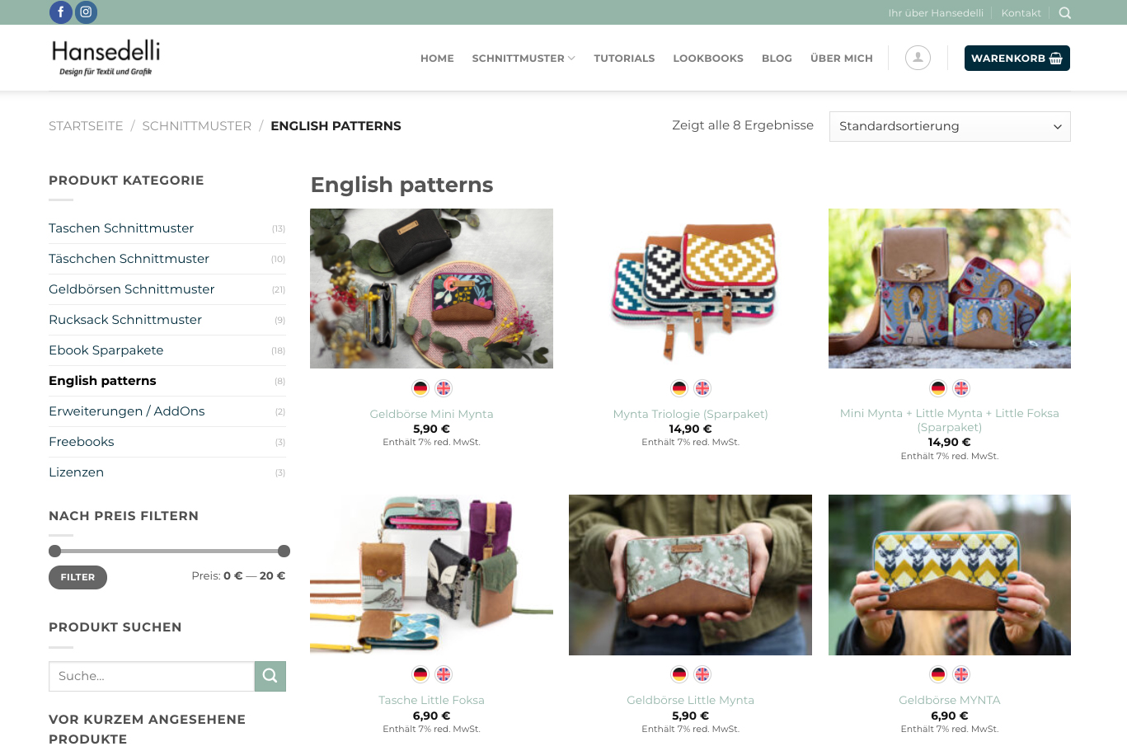1127x751 pixels.
Task: Click UK flag under Tasche Little Foksa
Action: click(x=444, y=674)
